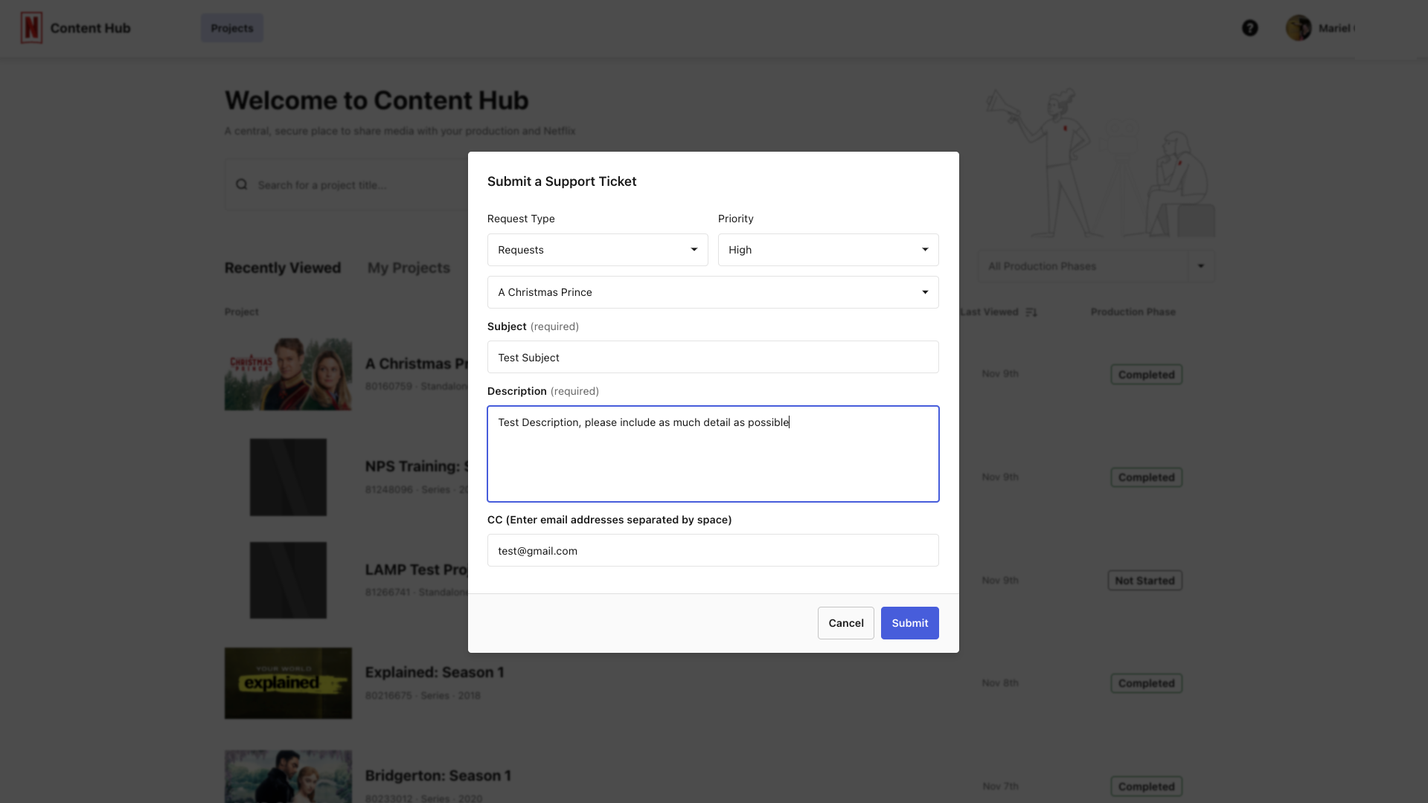This screenshot has width=1428, height=803.
Task: Open the NPS Training project thumbnail
Action: coord(288,477)
